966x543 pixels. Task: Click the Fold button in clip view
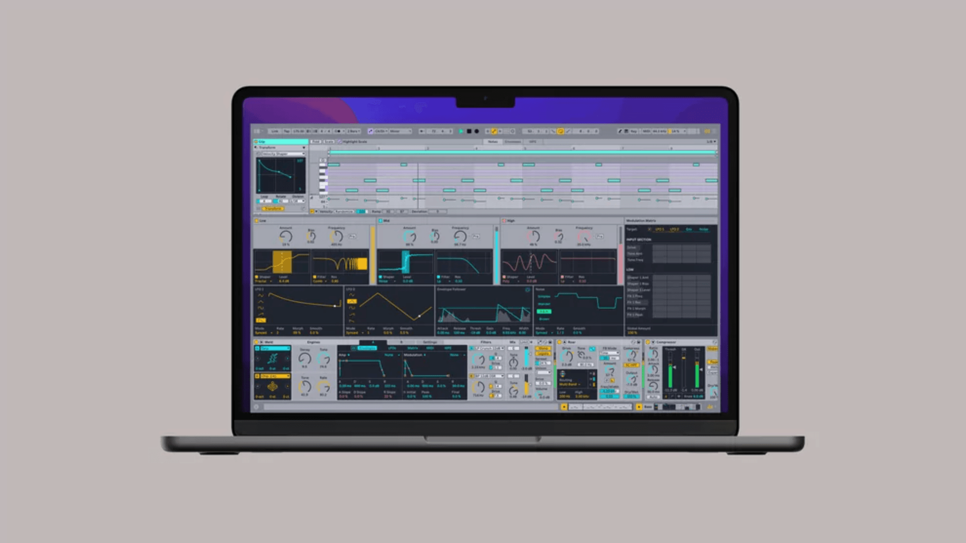pos(316,141)
